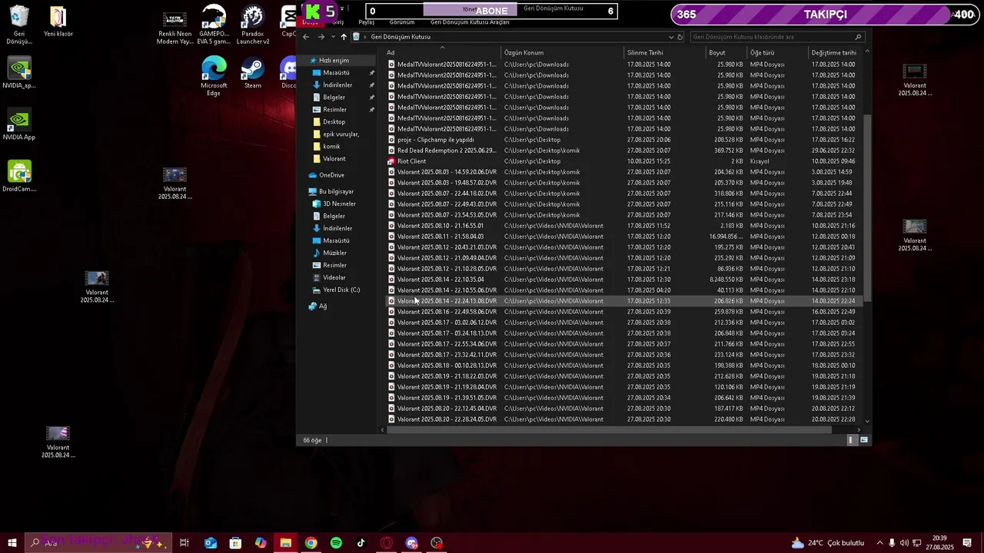This screenshot has height=553, width=984.
Task: Open Müzikler in sidebar
Action: point(334,253)
